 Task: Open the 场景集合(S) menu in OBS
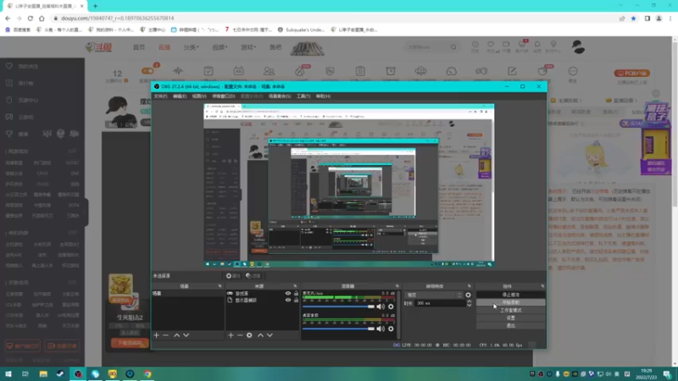point(280,97)
